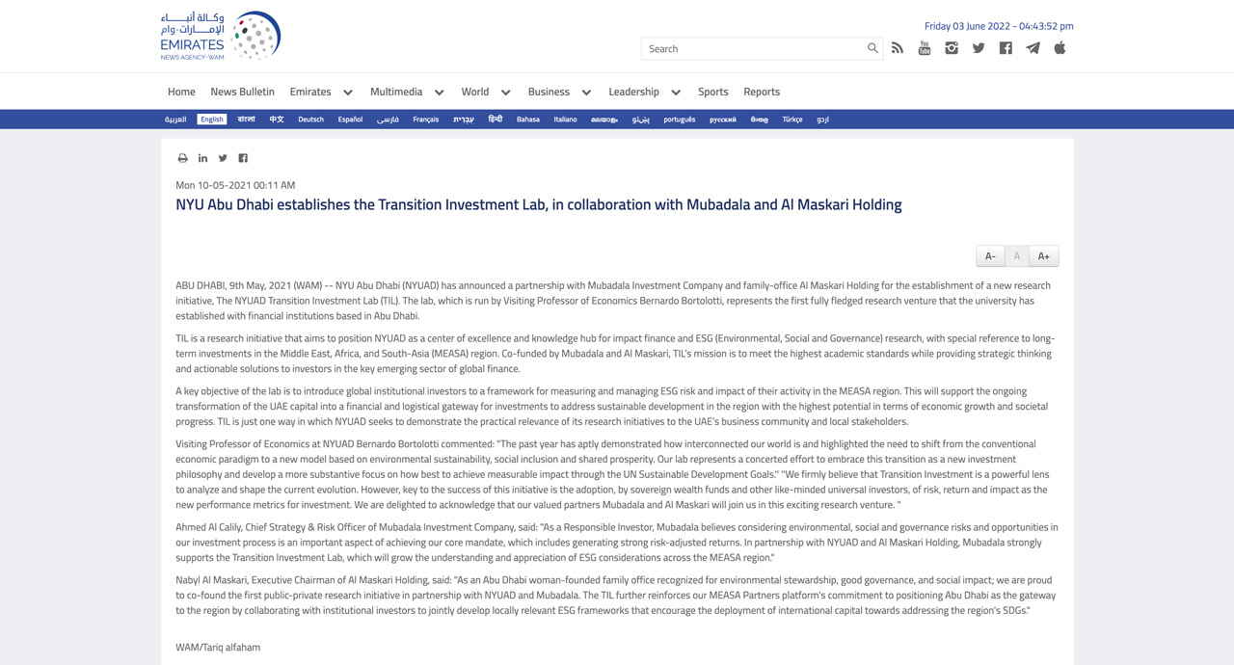
Task: Open the News Bulletin menu item
Action: [242, 92]
